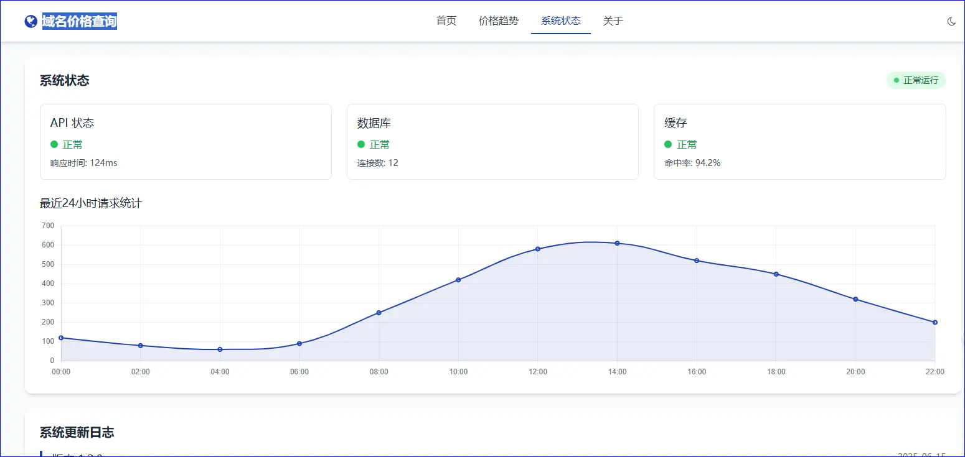Click the green dot in the 缓存 card
This screenshot has height=457, width=965.
(668, 144)
